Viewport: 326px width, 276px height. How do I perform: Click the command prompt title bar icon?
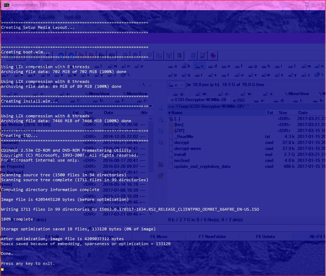pos(6,5)
